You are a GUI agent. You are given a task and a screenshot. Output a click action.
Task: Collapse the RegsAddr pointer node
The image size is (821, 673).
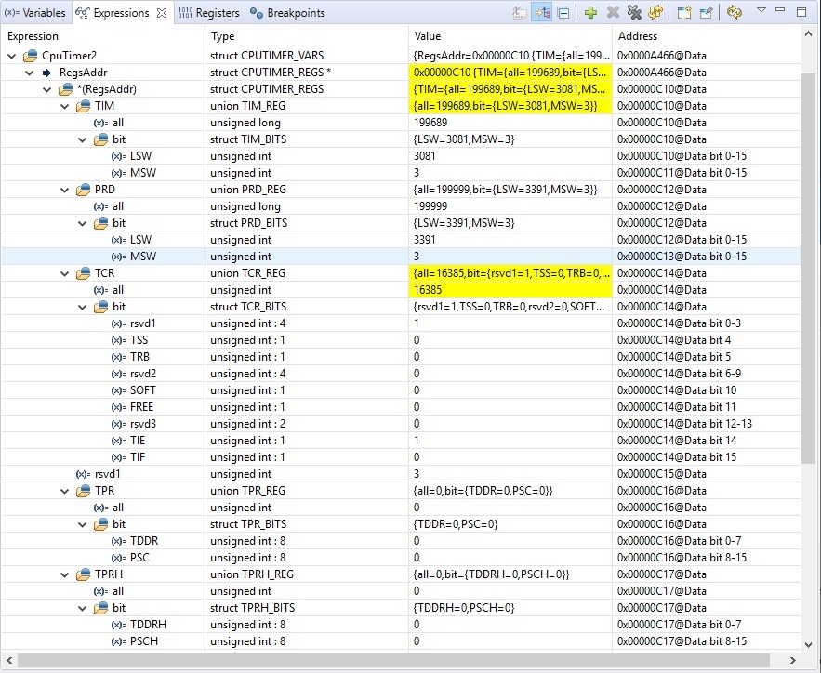[30, 73]
